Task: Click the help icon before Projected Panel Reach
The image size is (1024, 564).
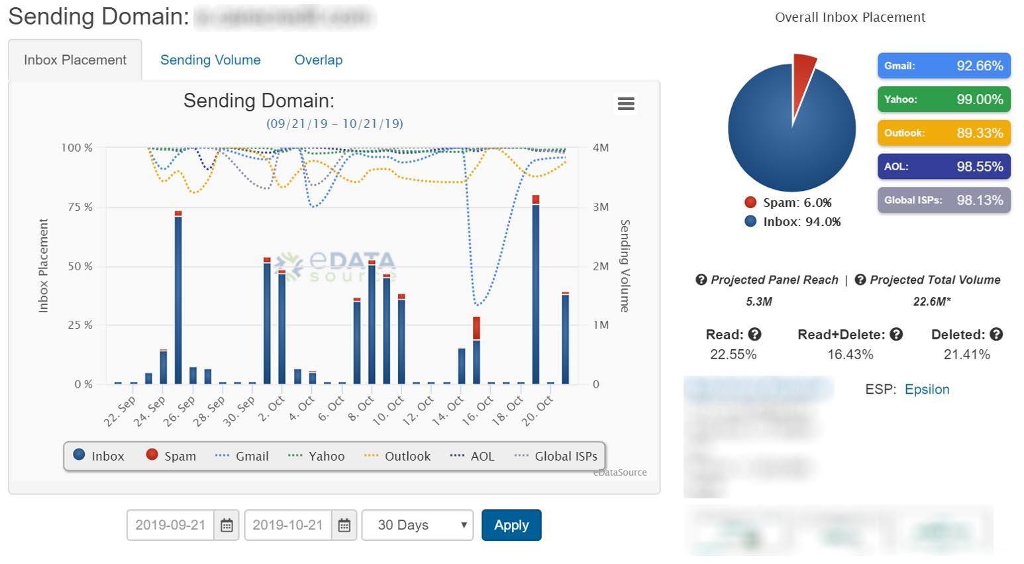Action: point(701,280)
